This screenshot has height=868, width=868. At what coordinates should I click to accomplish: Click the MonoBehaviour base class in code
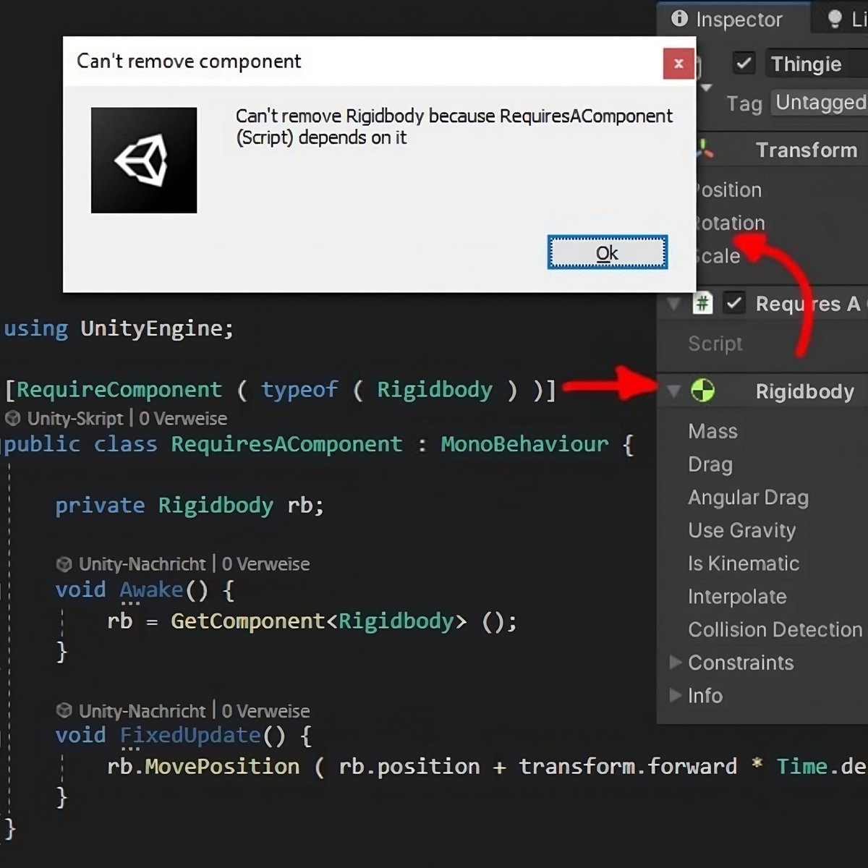[524, 444]
